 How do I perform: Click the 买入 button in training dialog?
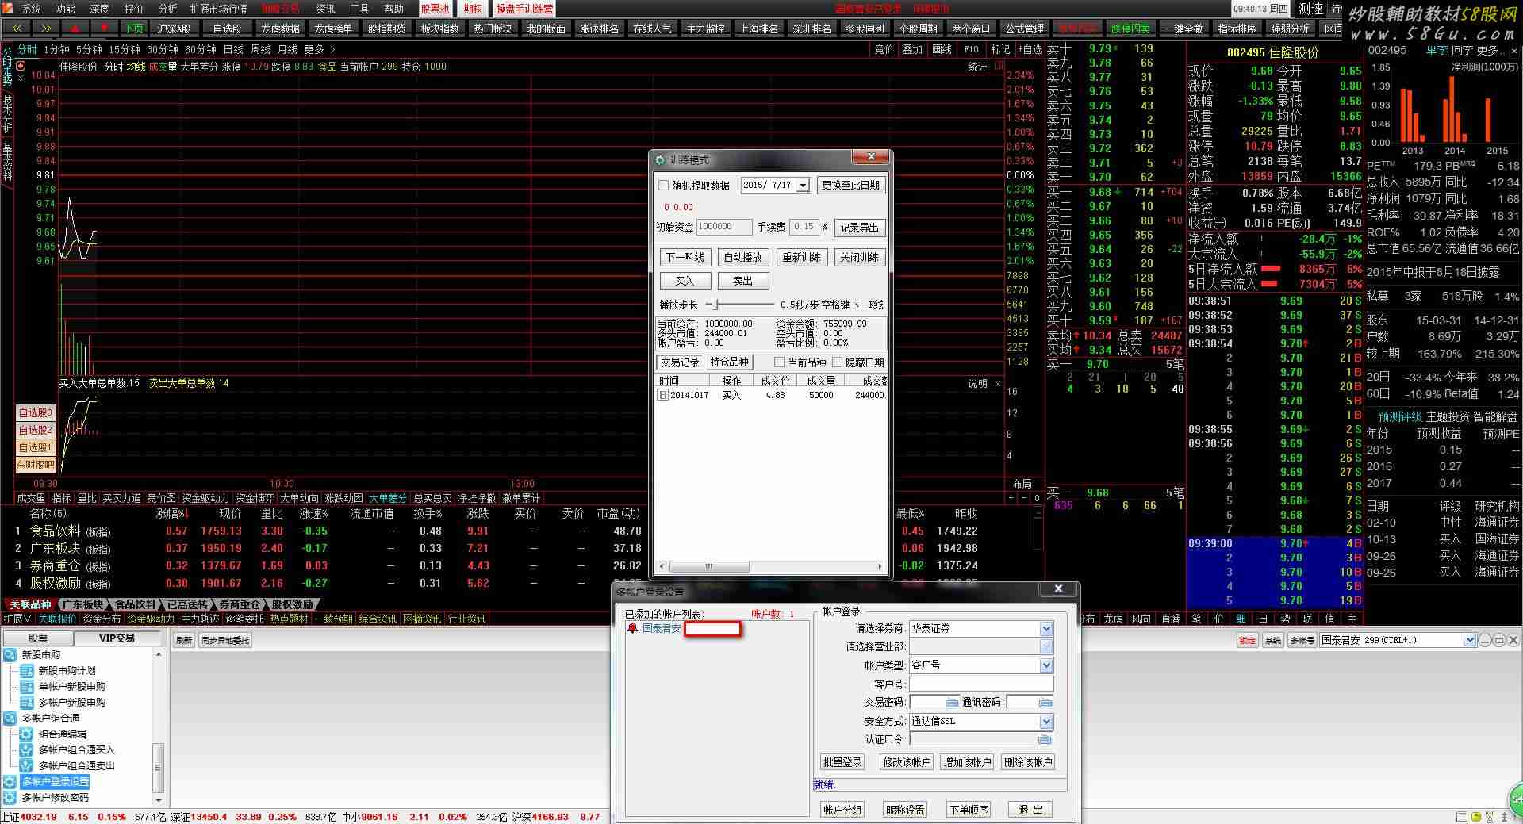point(685,281)
